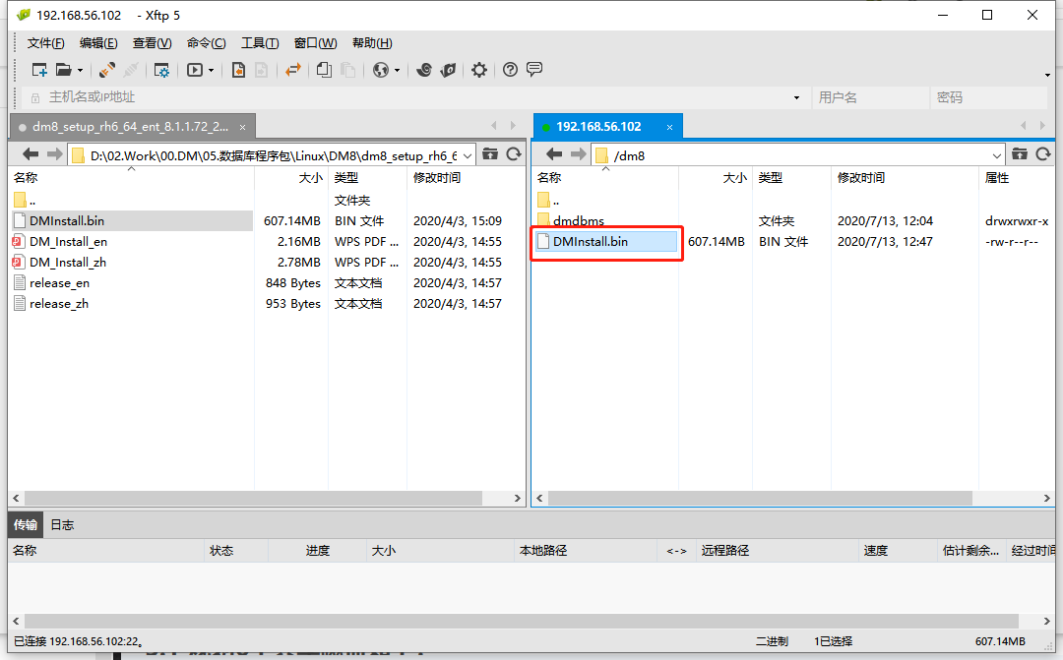
Task: Click the Synchronize orange arrows icon
Action: click(293, 70)
